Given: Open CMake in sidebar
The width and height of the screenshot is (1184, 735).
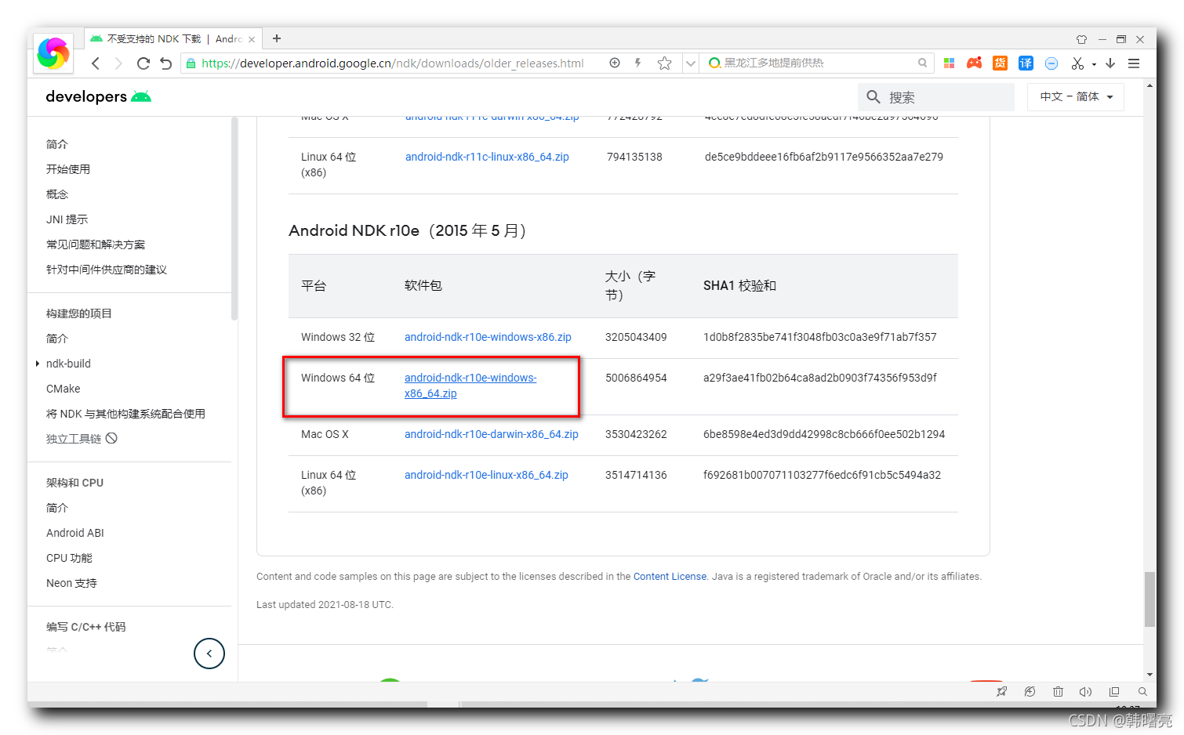Looking at the screenshot, I should (63, 389).
